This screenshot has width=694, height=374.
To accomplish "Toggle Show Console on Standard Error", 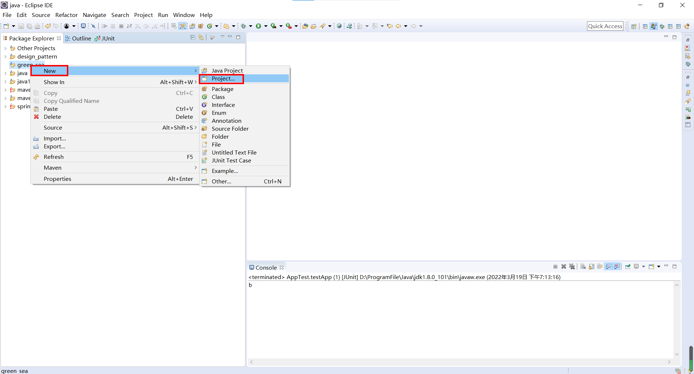I will click(x=617, y=267).
